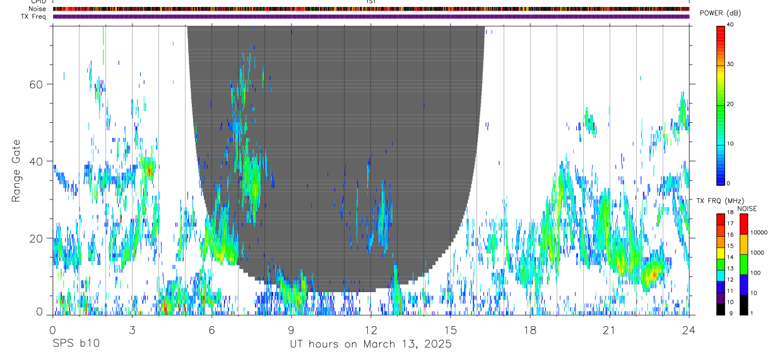Click the 'UT hours on March 13, 2025' label
The width and height of the screenshot is (775, 357).
click(x=370, y=344)
